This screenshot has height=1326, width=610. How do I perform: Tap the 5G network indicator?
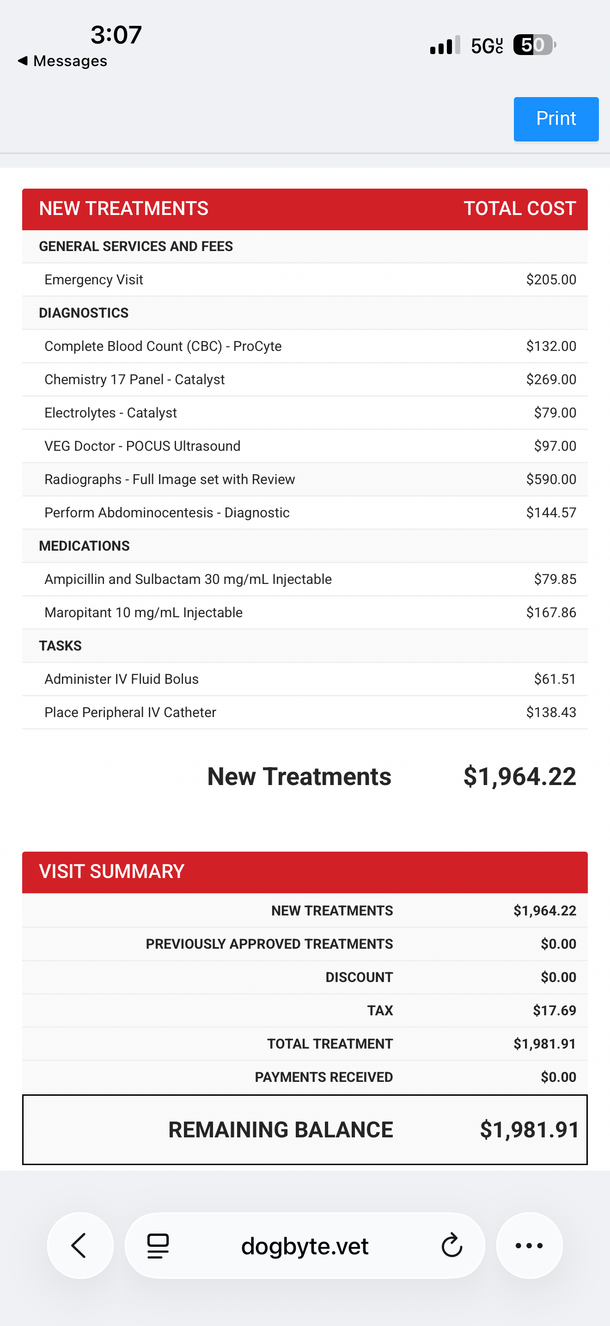487,46
